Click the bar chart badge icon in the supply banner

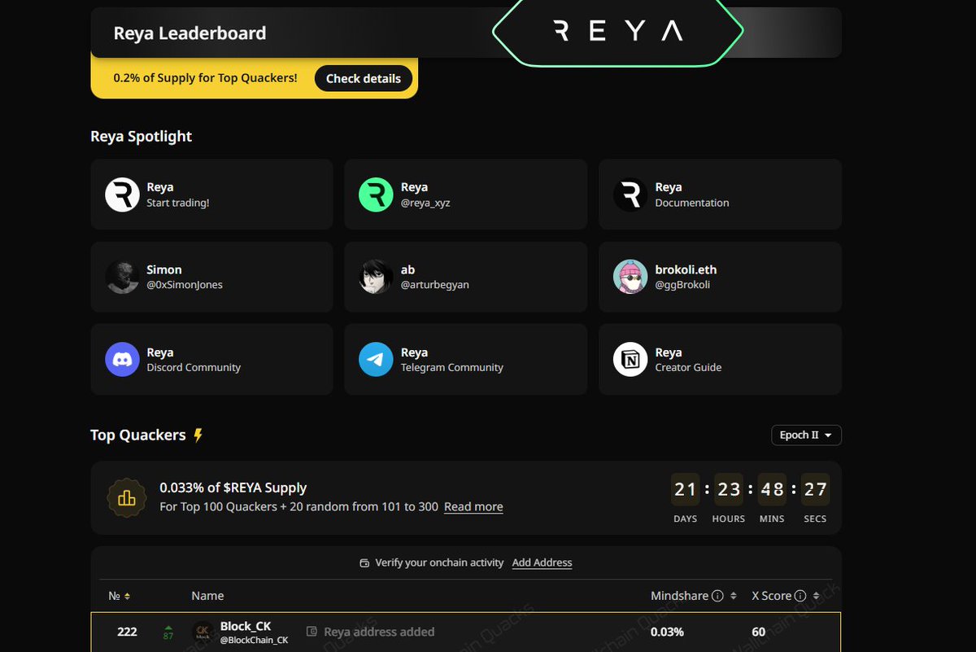pos(127,498)
